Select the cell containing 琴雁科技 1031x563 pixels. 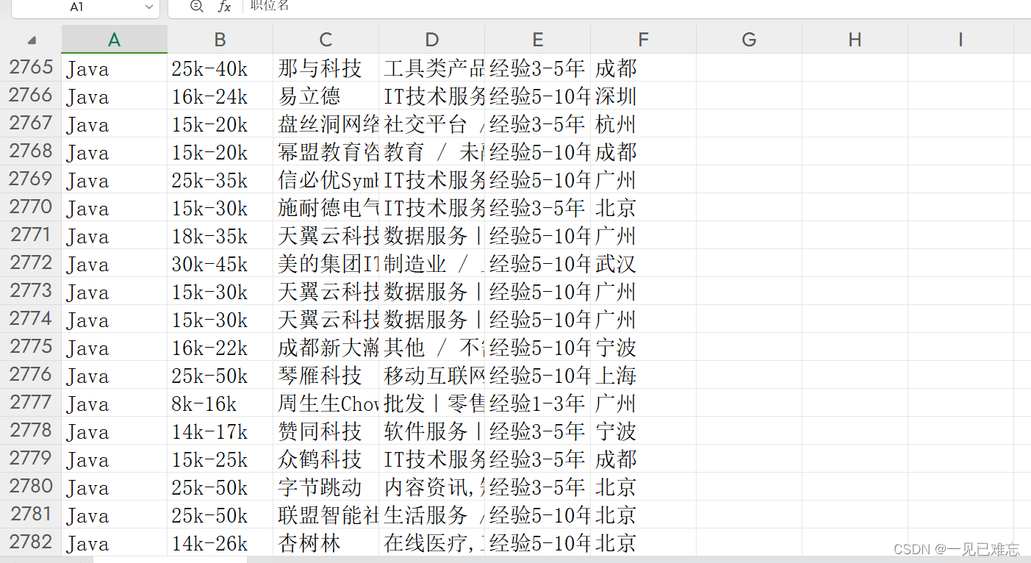(326, 375)
